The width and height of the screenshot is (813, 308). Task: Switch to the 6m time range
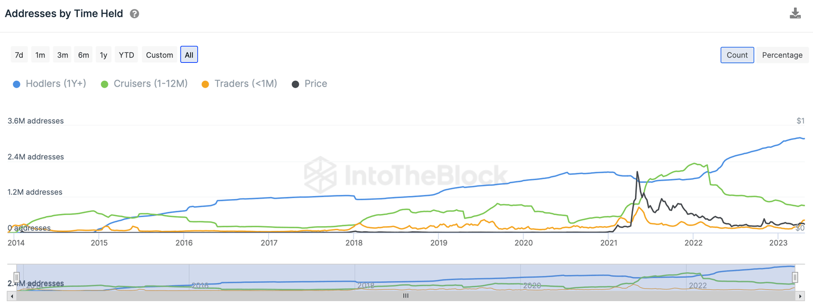click(83, 55)
